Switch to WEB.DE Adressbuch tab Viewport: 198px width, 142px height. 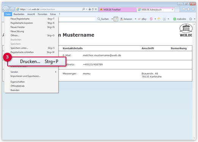point(156,9)
